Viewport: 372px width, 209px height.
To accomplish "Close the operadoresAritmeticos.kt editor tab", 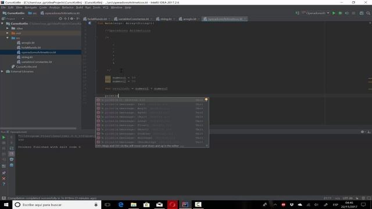I will click(245, 19).
